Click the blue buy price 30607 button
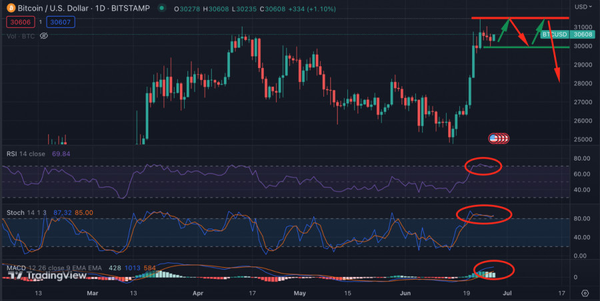This screenshot has width=600, height=301. point(61,22)
